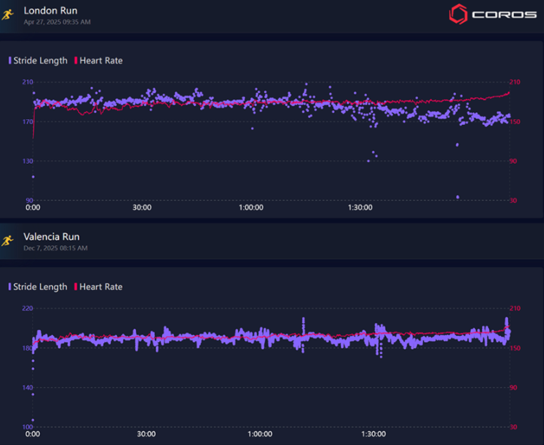Click the 0:00 start marker on Valencia chart

[x=33, y=434]
